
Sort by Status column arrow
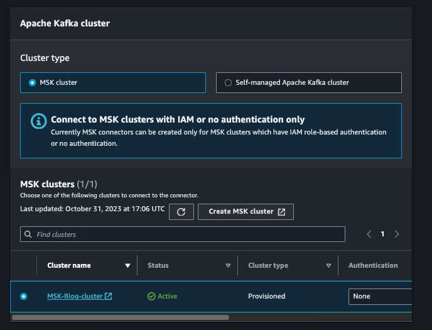click(228, 265)
